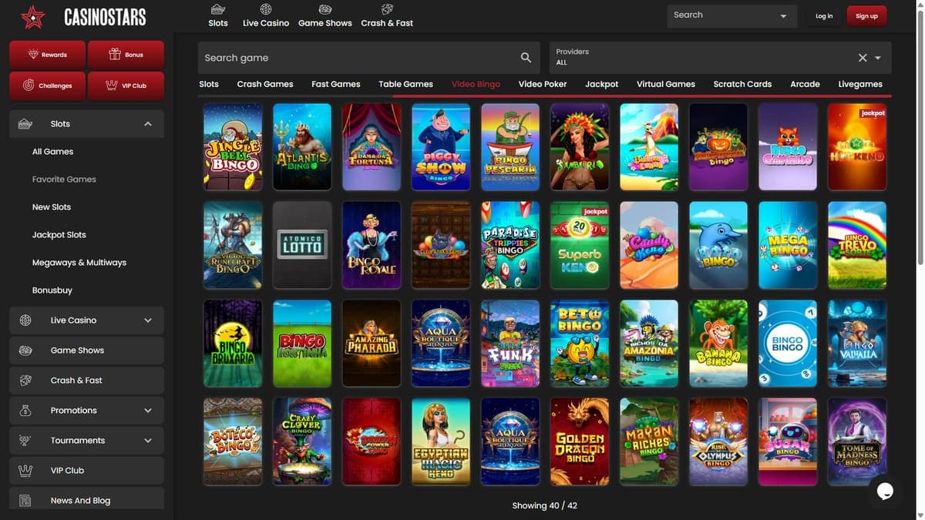The height and width of the screenshot is (520, 925).
Task: Open Bonusbuy in sidebar
Action: coord(52,290)
